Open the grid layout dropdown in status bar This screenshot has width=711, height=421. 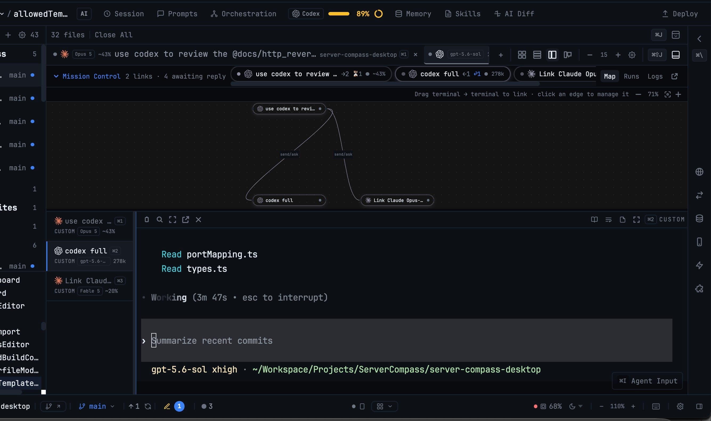[x=385, y=406]
